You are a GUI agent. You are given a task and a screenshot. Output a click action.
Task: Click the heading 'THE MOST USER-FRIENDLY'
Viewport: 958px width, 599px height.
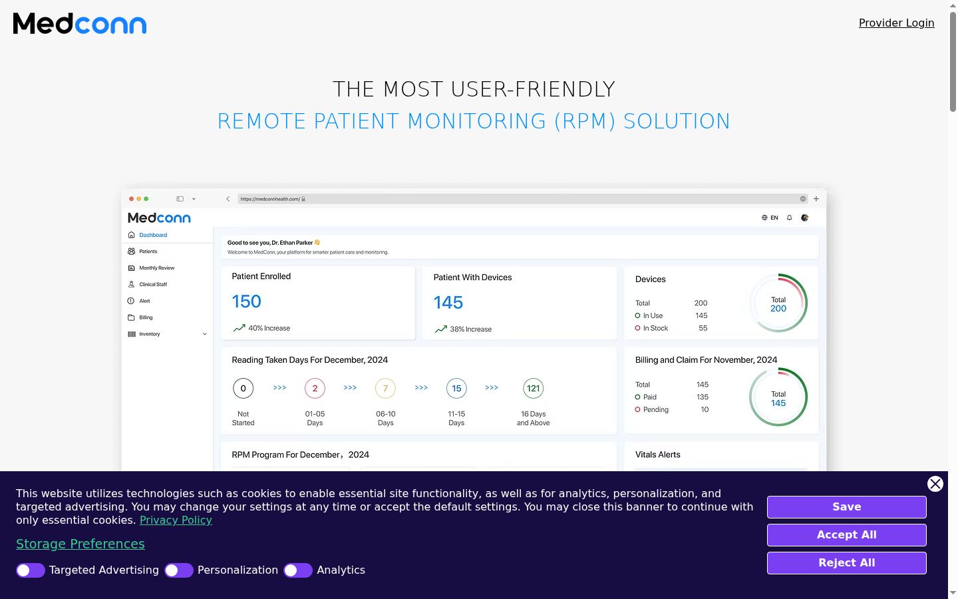point(474,89)
